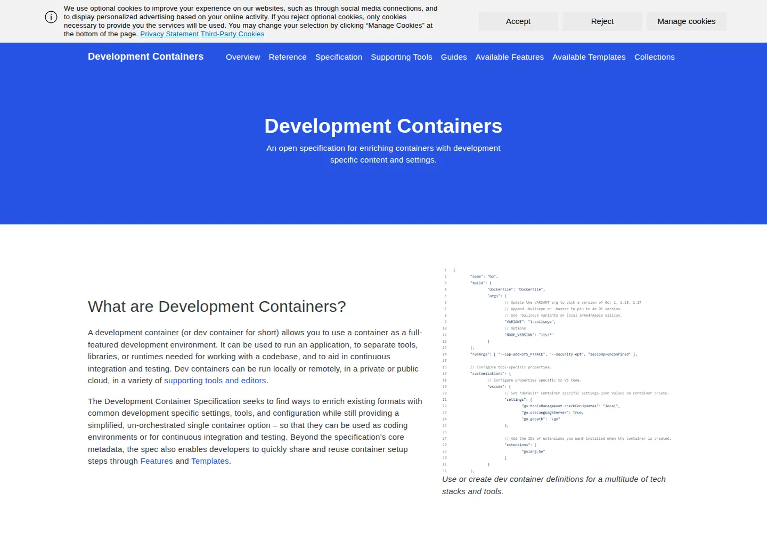Open the Guides nav item
The width and height of the screenshot is (767, 533).
[454, 57]
